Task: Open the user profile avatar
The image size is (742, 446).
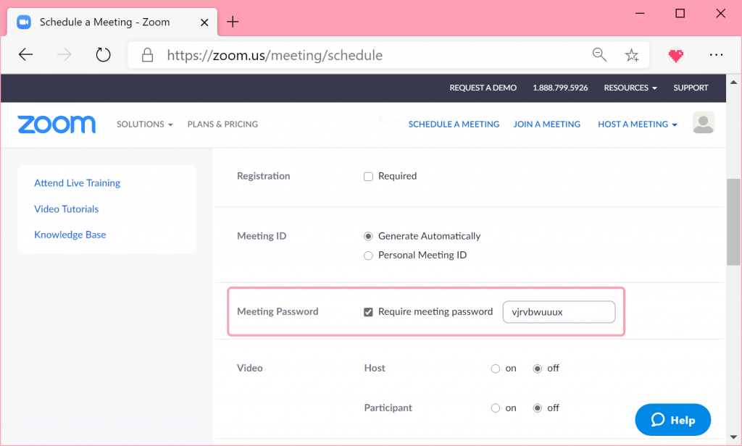Action: point(703,123)
